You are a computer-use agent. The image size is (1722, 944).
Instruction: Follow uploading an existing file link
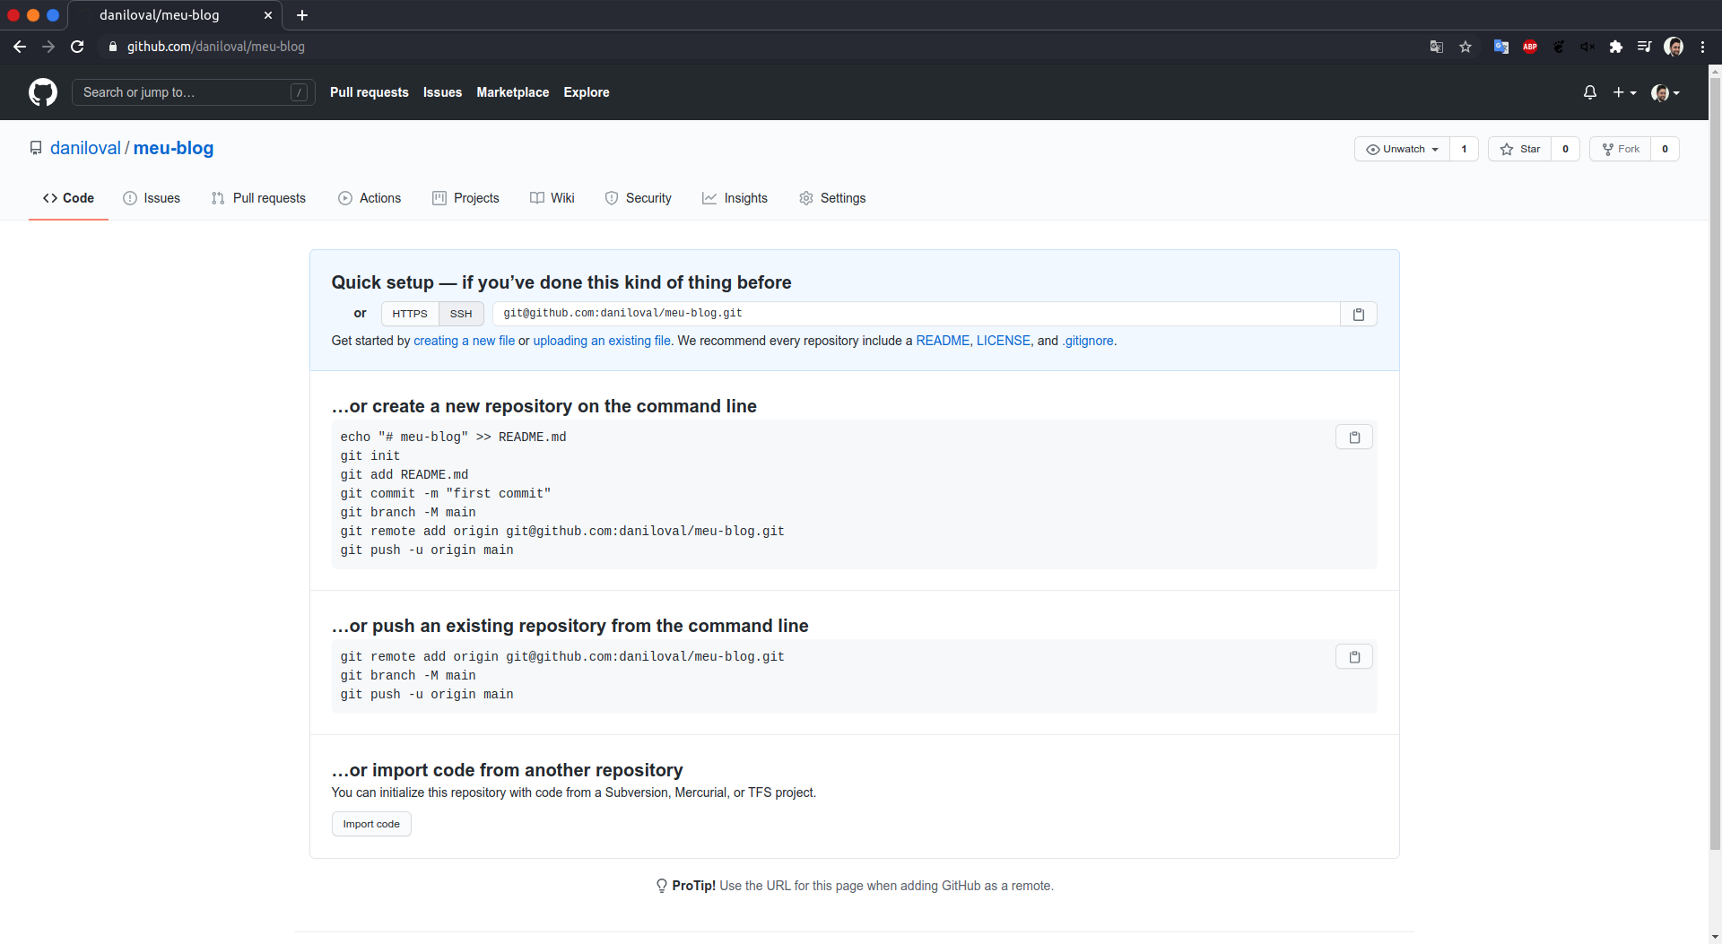tap(602, 341)
